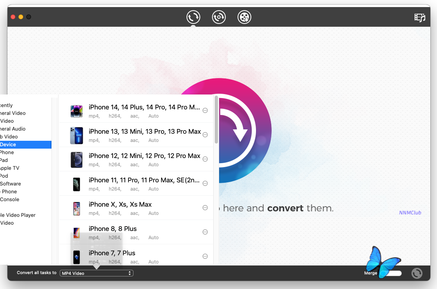Open settings for iPhone 14 preset

(205, 111)
